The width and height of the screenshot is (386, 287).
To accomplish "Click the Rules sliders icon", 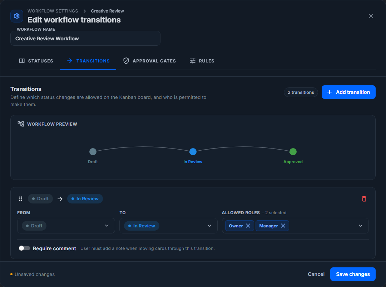I will pyautogui.click(x=193, y=61).
